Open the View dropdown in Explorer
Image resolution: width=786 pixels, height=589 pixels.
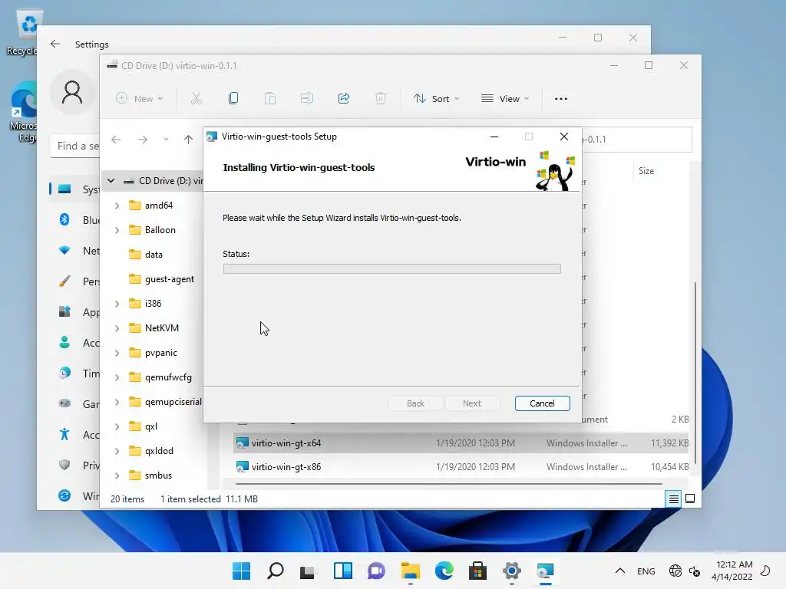(505, 99)
